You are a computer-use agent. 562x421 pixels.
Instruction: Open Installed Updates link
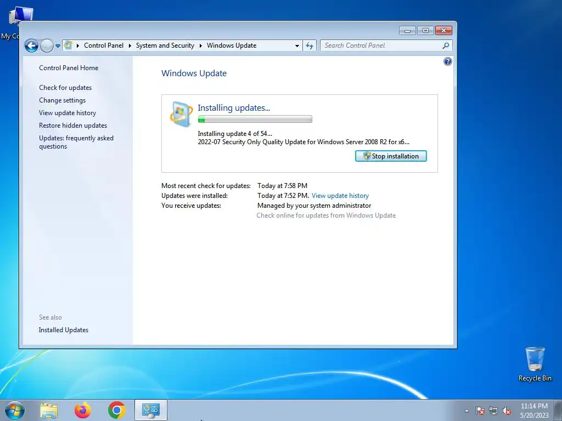[x=64, y=330]
